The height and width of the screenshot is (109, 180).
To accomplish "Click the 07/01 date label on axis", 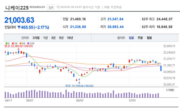I will click(132, 100).
